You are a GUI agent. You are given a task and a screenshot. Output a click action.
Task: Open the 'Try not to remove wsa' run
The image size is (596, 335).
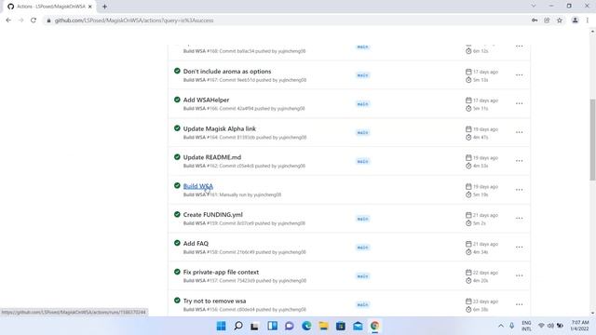point(214,301)
